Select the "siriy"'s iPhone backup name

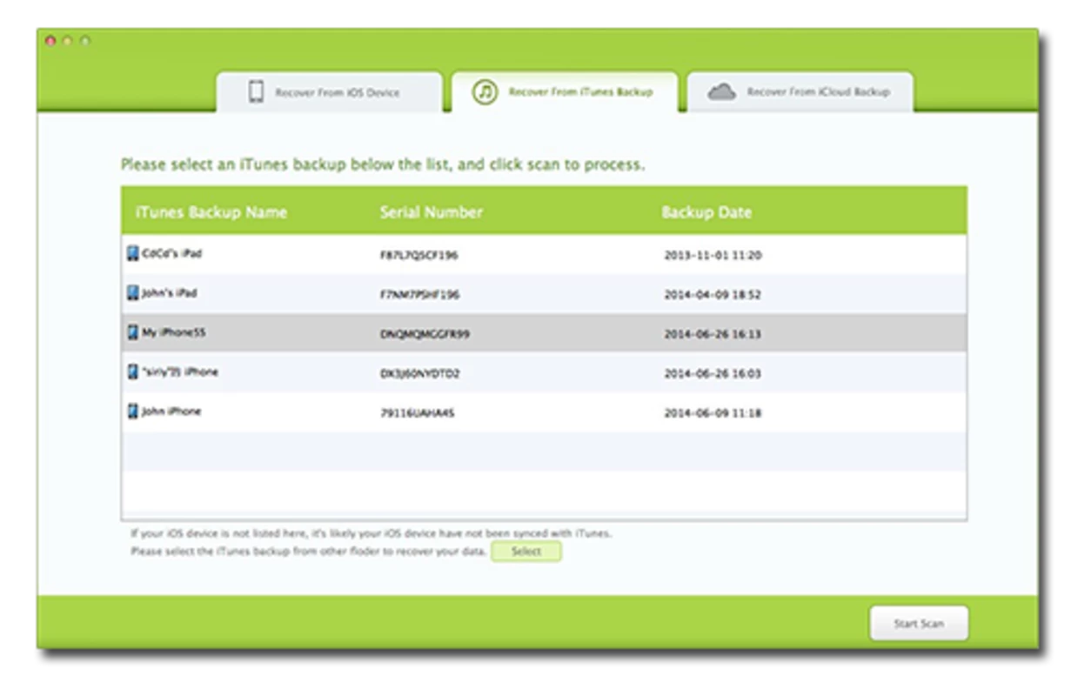[180, 371]
